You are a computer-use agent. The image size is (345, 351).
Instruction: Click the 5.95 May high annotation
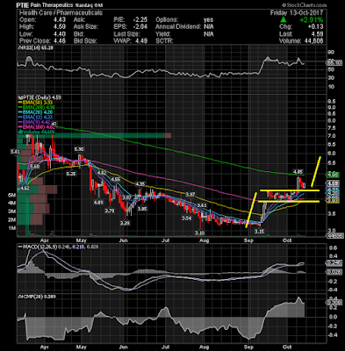(79, 149)
